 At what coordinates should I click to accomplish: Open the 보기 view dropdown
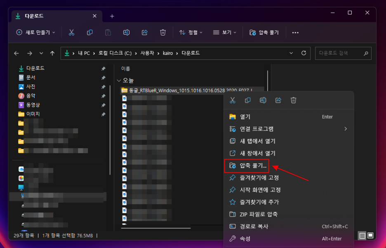click(x=224, y=33)
